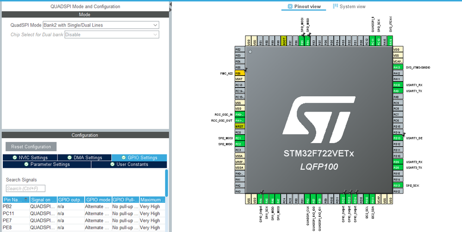Select the PE7 row in GPIO table
The width and height of the screenshot is (462, 232).
coord(84,220)
